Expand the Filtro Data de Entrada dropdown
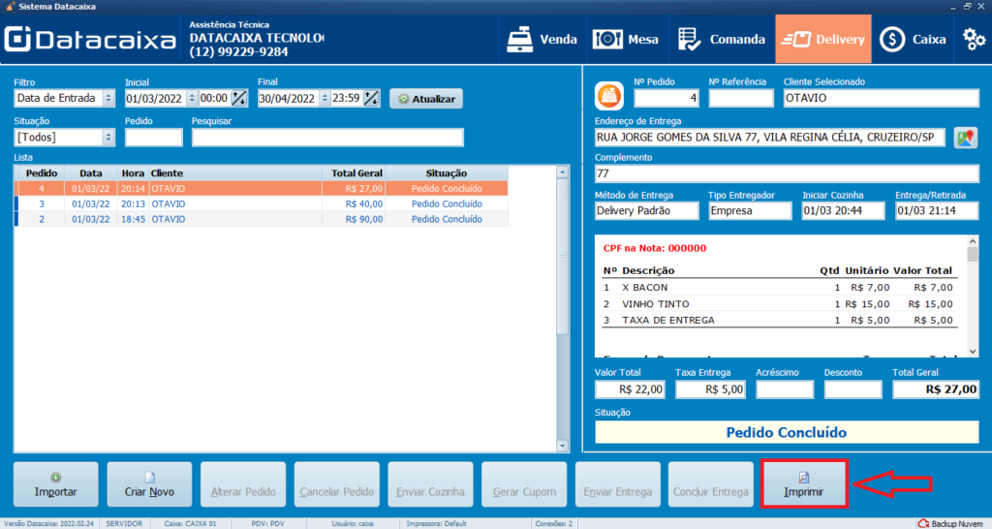The image size is (992, 529). coord(108,98)
